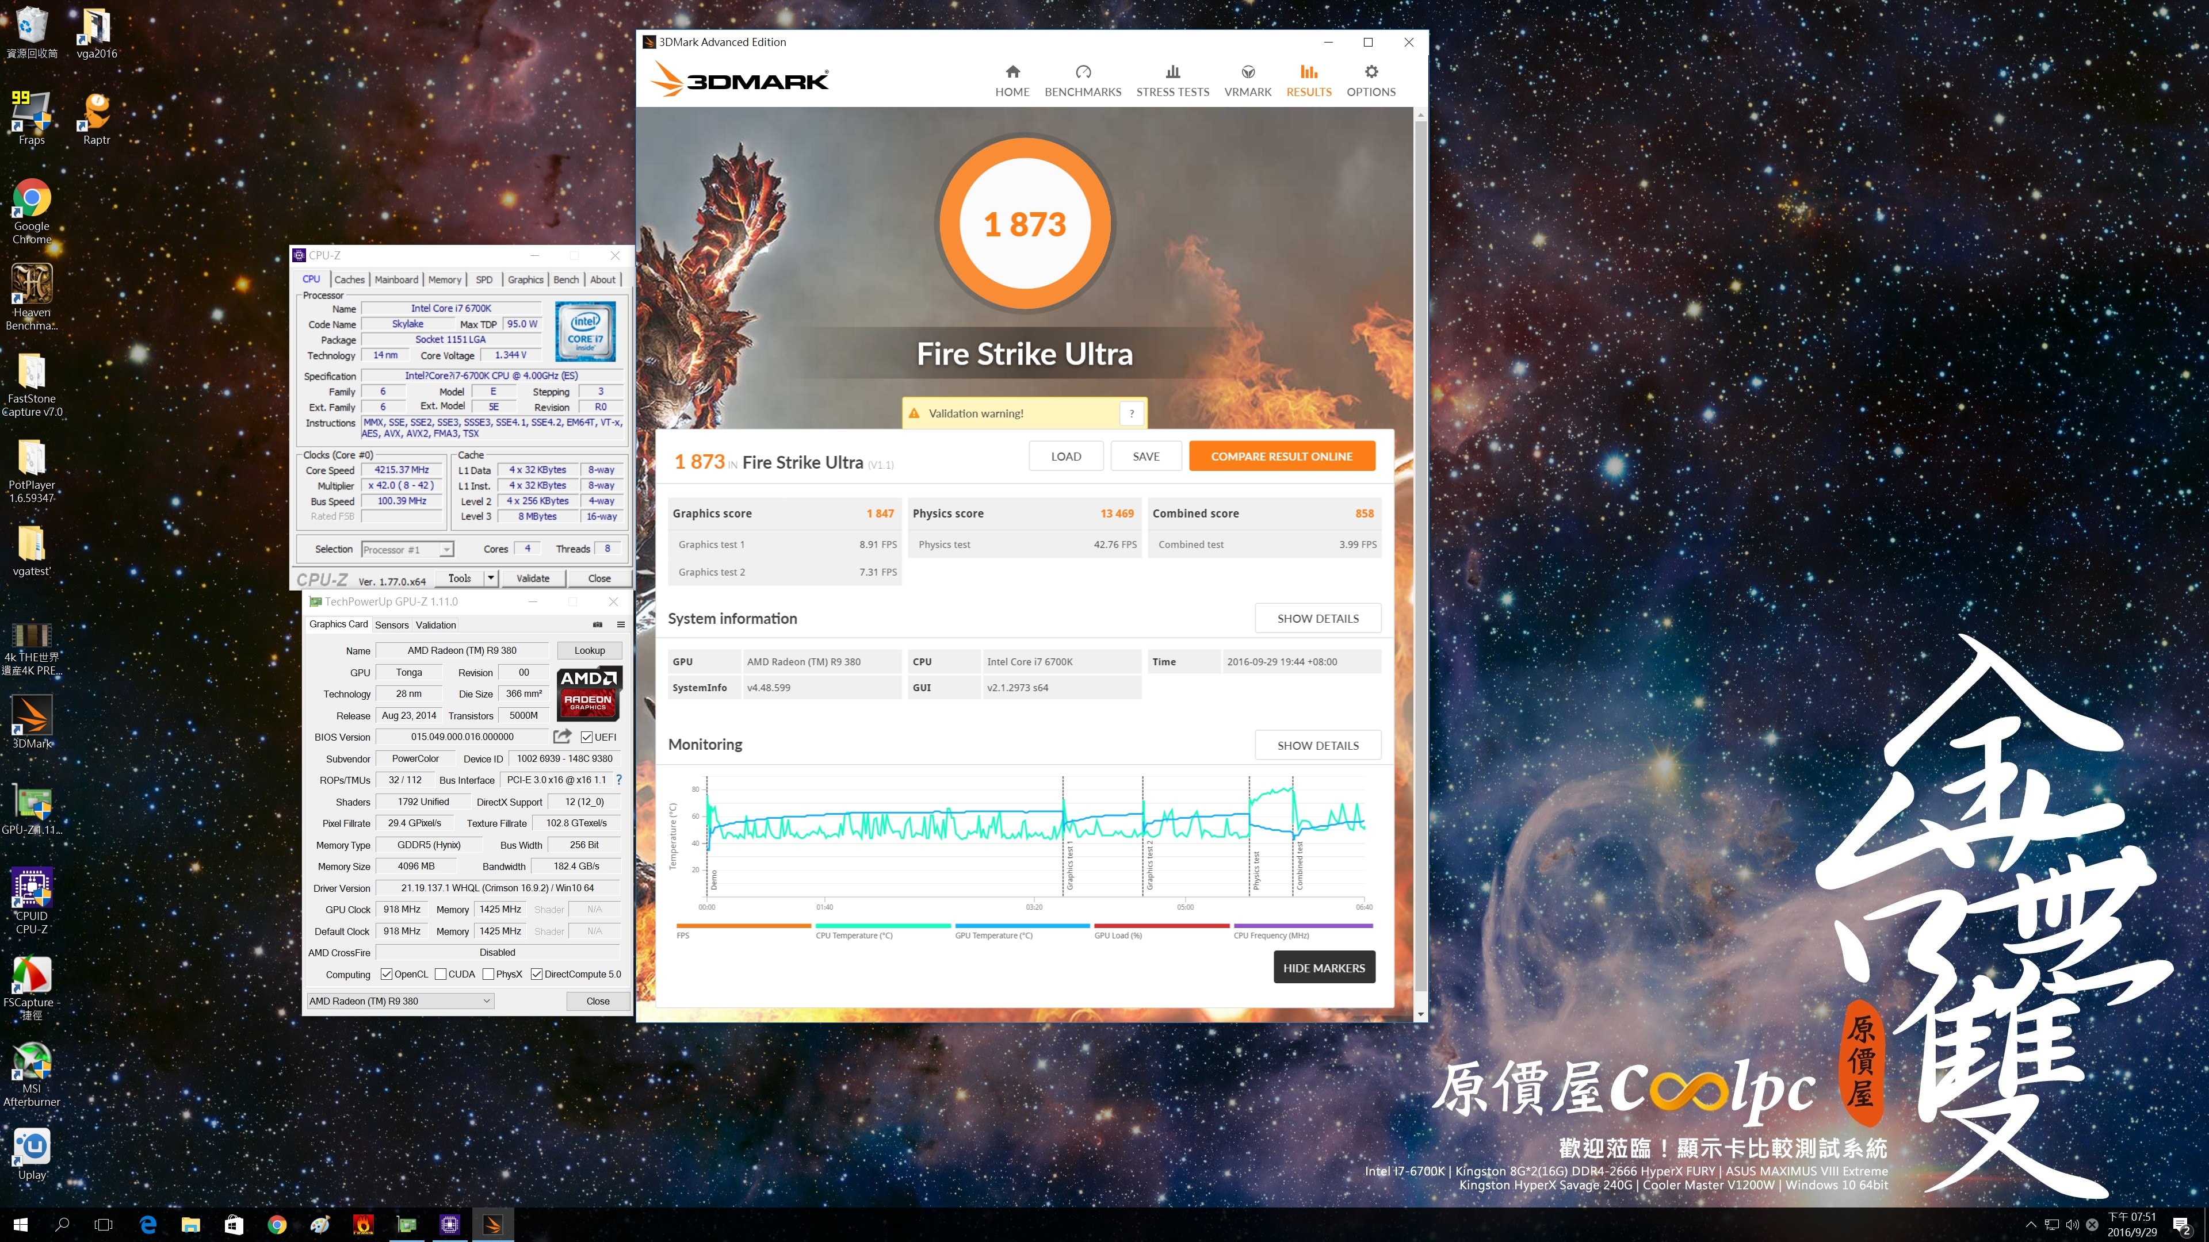Viewport: 2209px width, 1242px height.
Task: Toggle the GPU Temperature legend
Action: tap(1022, 931)
